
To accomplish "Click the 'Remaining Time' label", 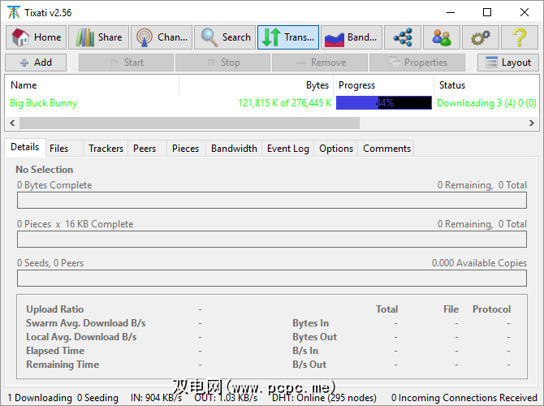I will [63, 365].
